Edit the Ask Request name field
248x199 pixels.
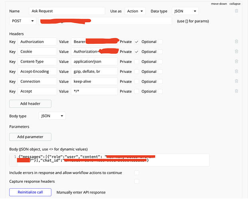coord(67,11)
